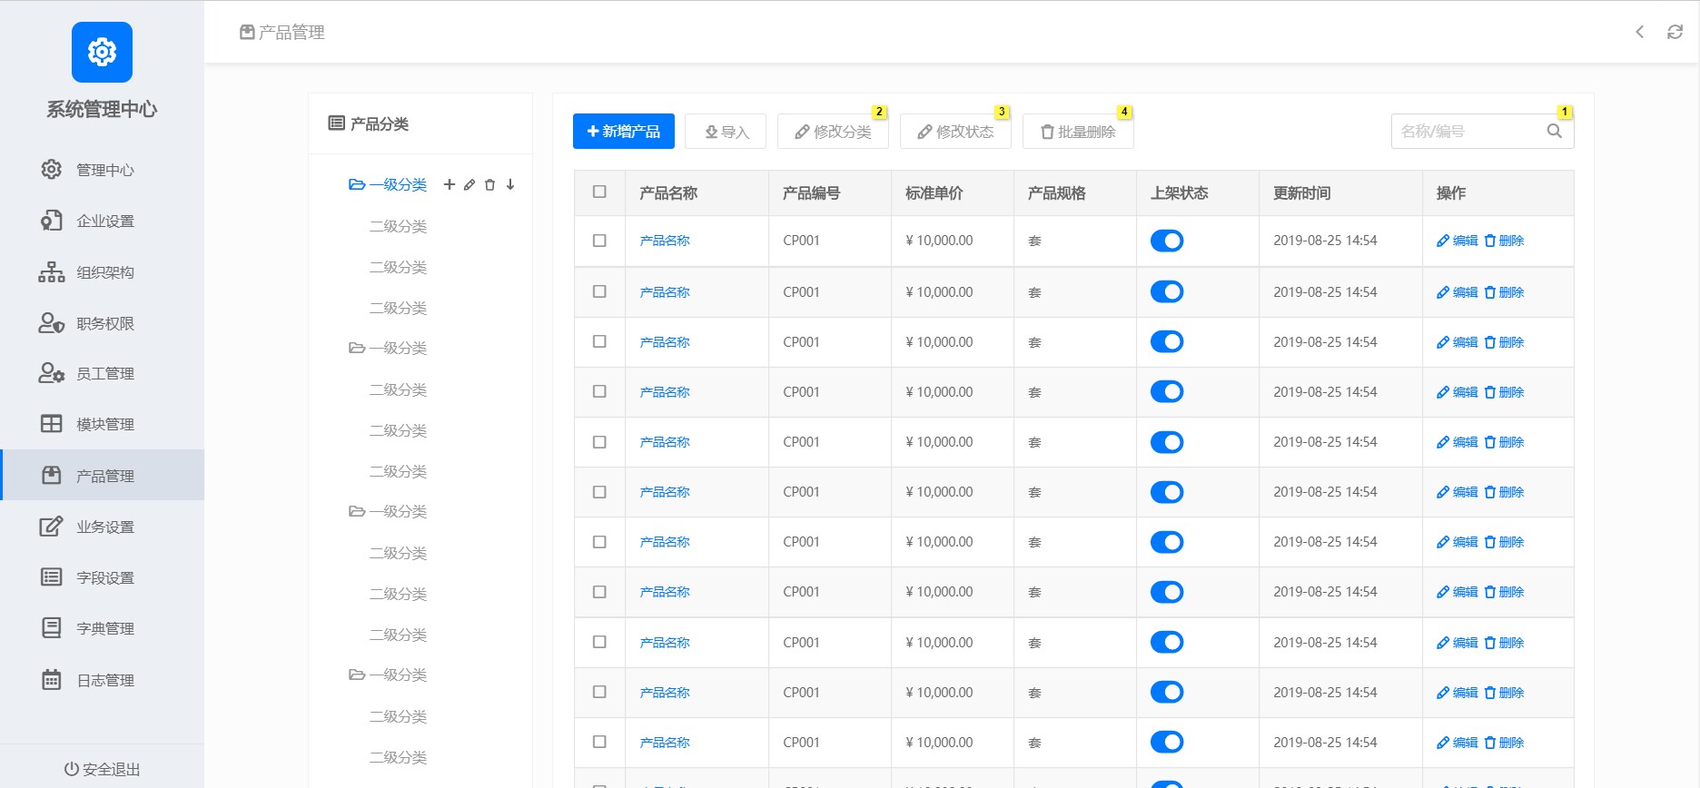Turn off 上架状态 switch in fifth row
Image resolution: width=1700 pixels, height=788 pixels.
point(1167,442)
